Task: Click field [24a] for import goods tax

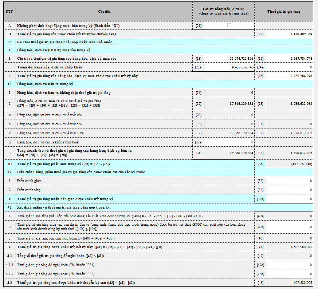Action: (289, 67)
